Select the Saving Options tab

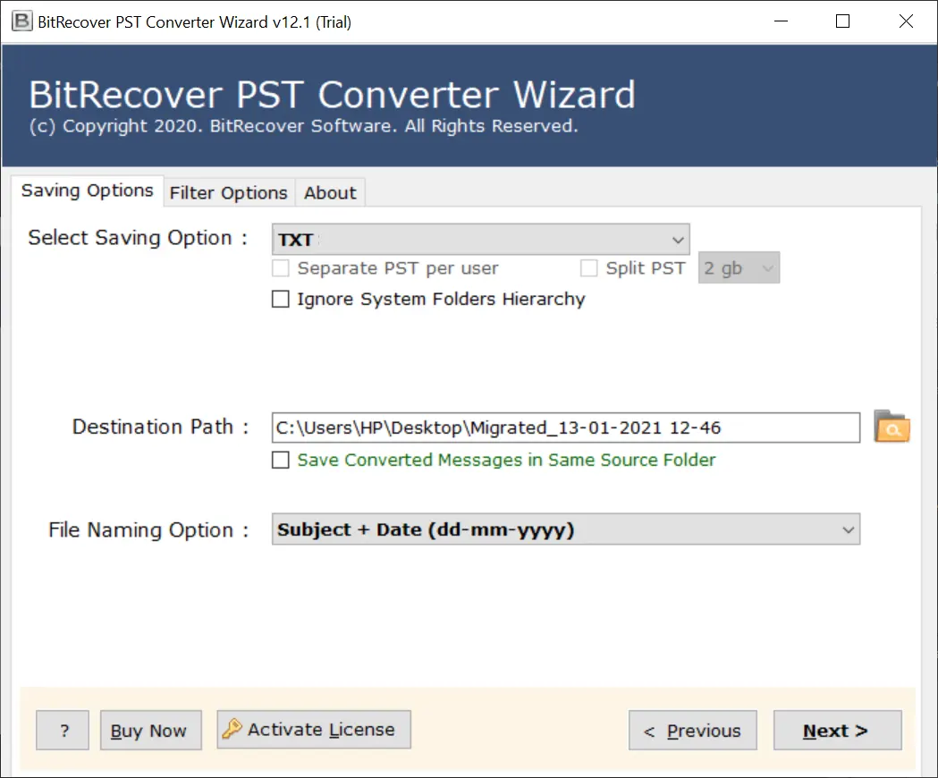87,191
